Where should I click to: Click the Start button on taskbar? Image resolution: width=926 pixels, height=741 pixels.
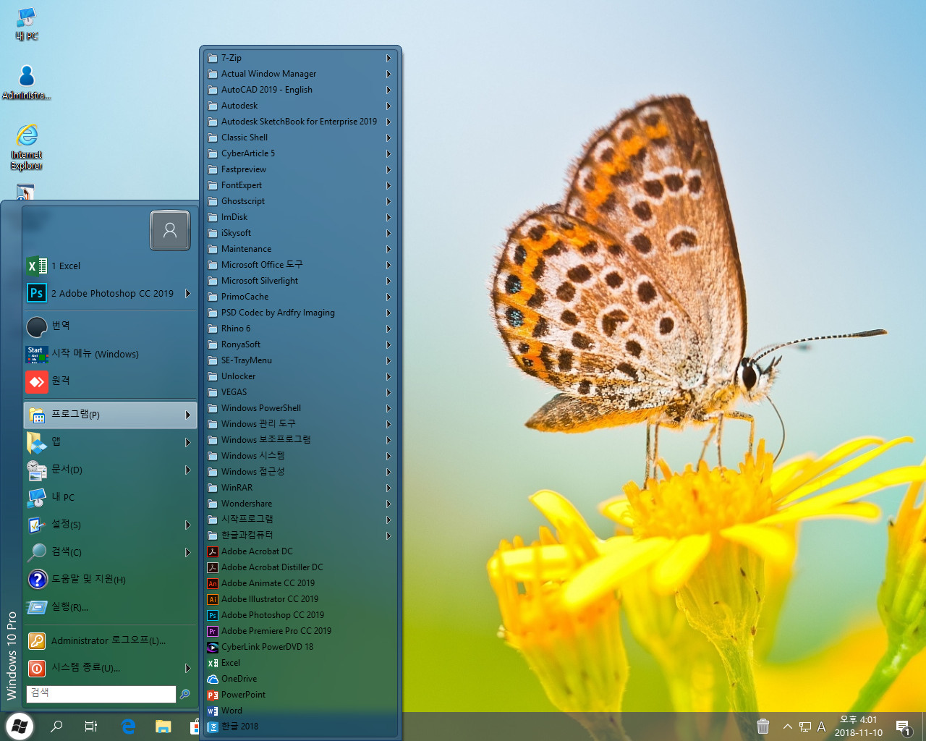pyautogui.click(x=20, y=726)
